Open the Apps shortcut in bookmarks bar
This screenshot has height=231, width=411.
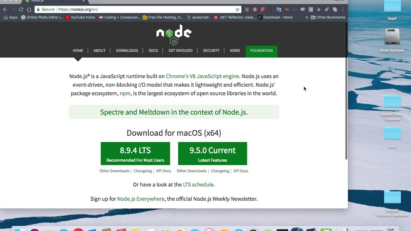click(10, 17)
